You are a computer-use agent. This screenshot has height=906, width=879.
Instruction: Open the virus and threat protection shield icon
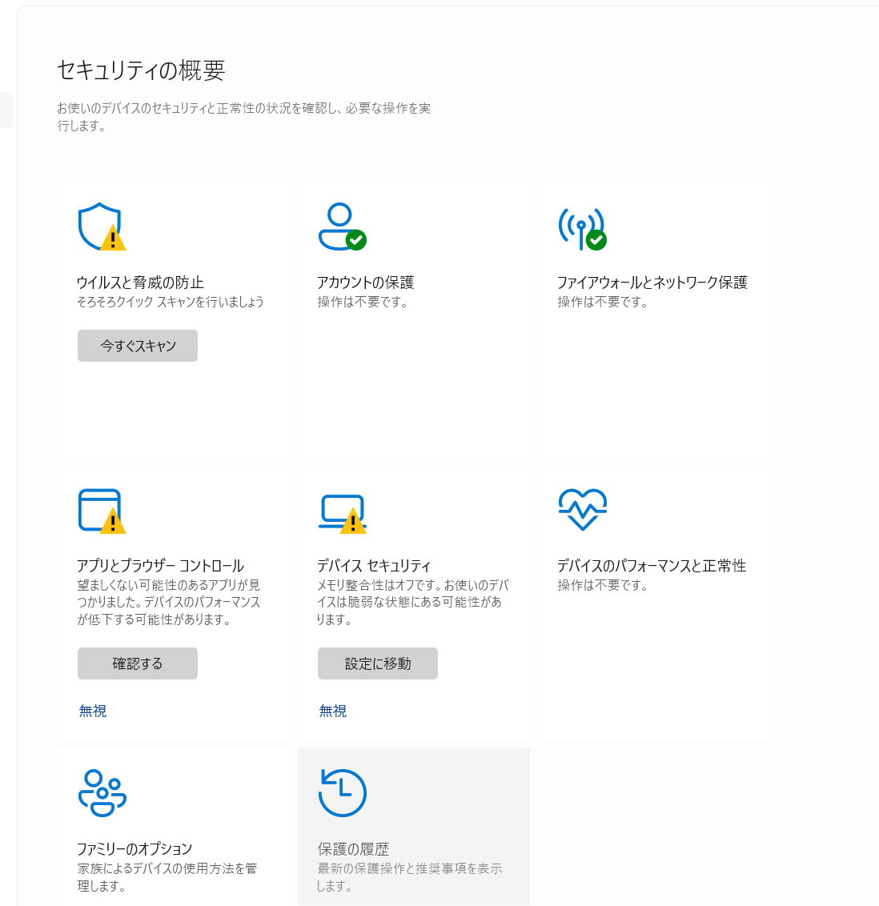pos(102,226)
